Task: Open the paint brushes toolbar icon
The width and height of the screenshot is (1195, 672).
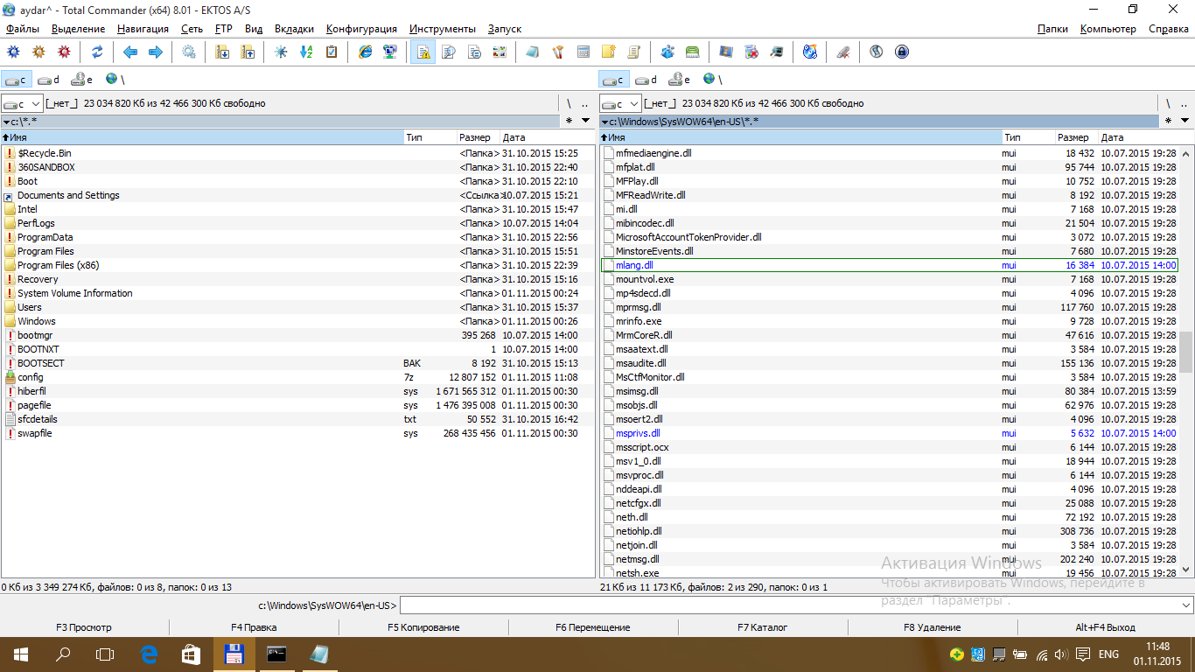Action: tap(557, 52)
